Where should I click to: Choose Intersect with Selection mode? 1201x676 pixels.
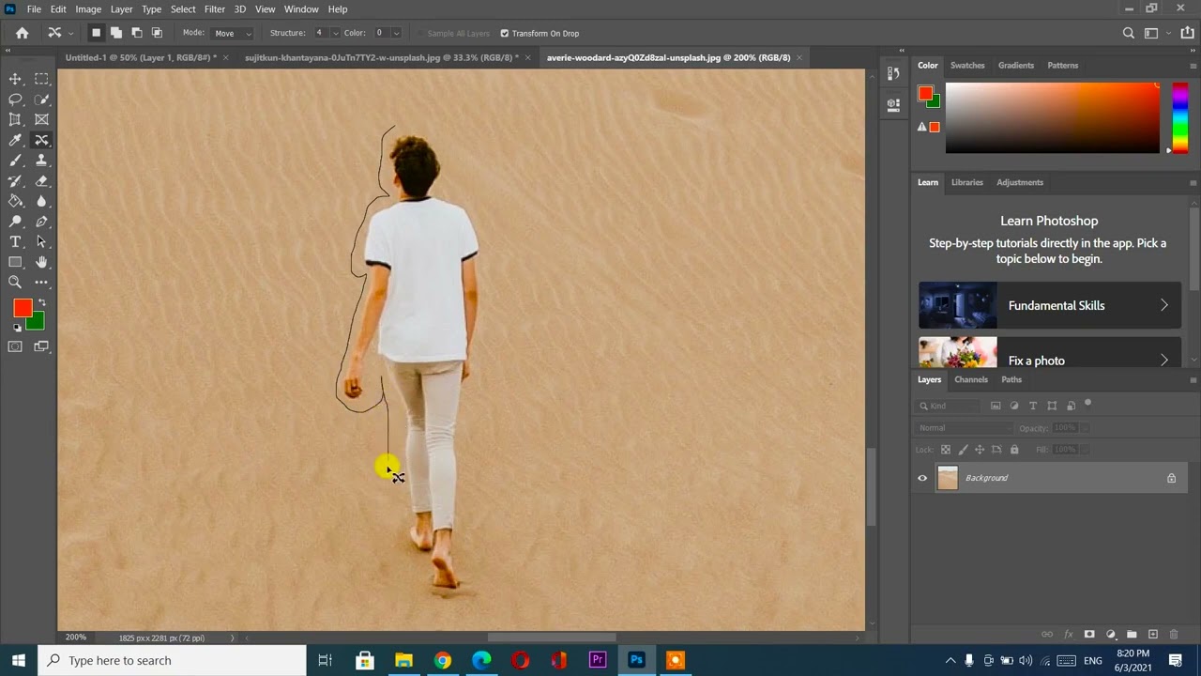[157, 33]
